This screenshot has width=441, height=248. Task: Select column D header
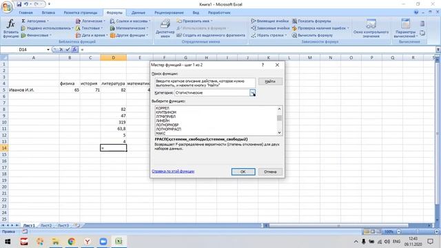113,58
